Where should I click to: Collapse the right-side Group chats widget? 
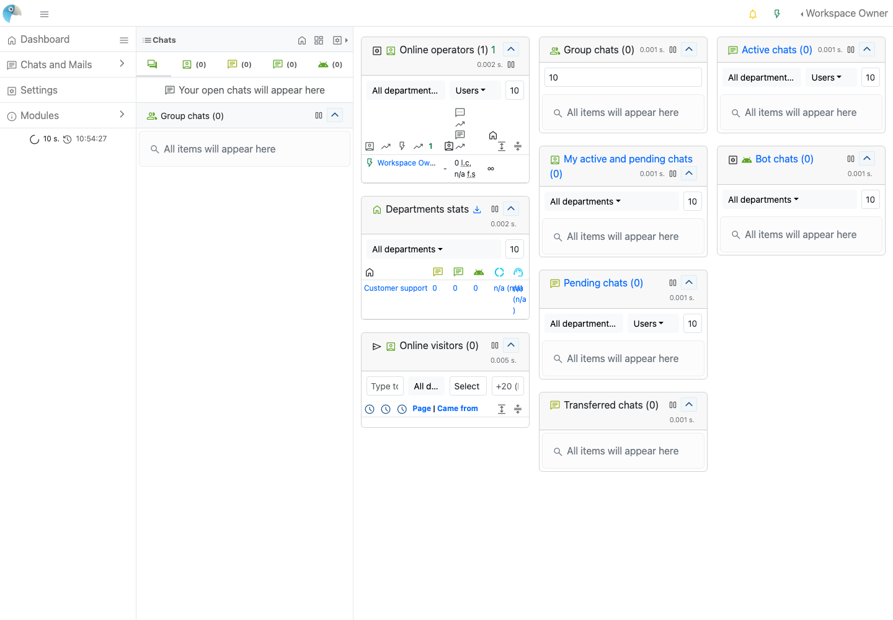[x=689, y=49]
